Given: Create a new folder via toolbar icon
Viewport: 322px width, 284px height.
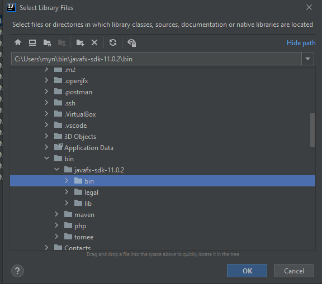Looking at the screenshot, I should tap(80, 43).
